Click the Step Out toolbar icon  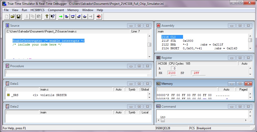(79, 17)
